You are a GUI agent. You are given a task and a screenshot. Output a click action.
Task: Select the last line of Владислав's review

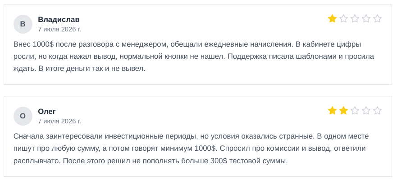point(79,69)
